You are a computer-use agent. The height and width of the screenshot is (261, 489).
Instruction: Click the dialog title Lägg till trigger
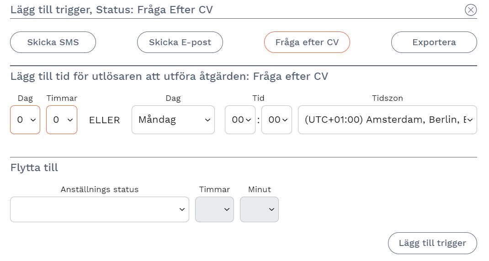tap(112, 10)
